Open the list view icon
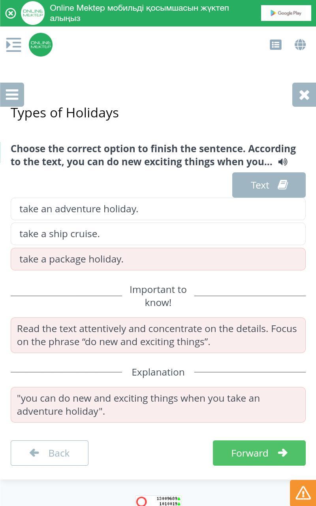 click(x=276, y=45)
